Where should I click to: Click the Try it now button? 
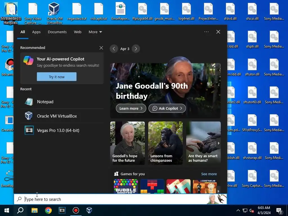click(57, 77)
